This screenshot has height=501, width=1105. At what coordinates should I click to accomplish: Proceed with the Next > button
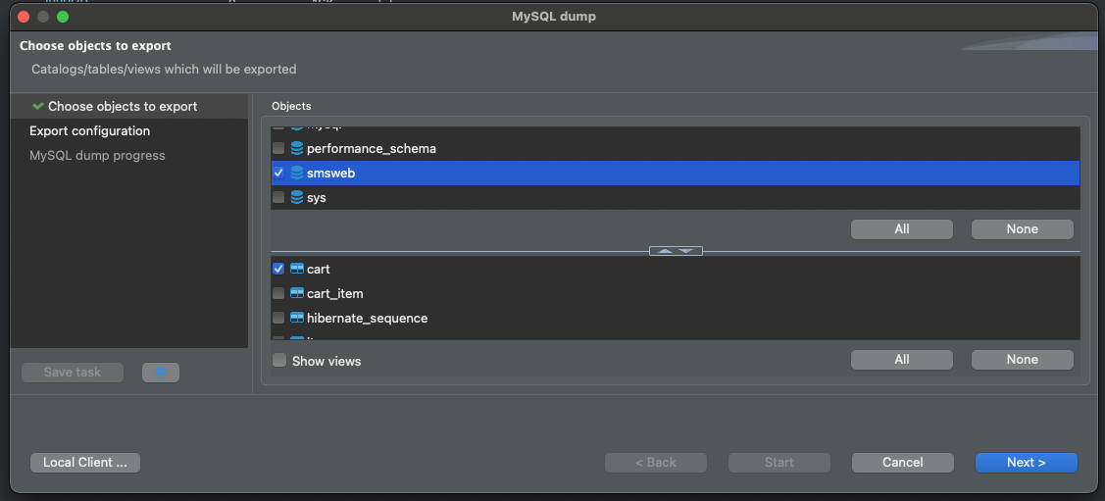(1026, 462)
